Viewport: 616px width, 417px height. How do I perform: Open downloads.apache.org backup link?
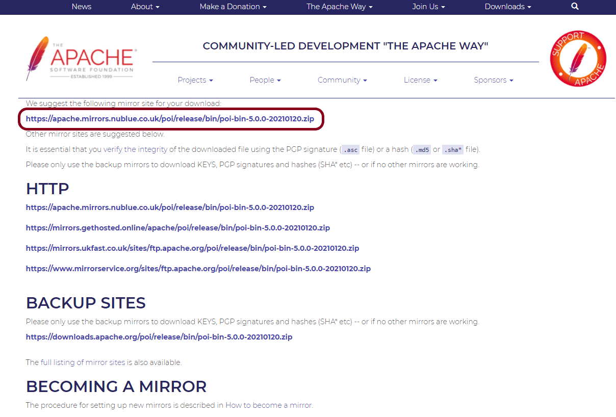pos(159,337)
